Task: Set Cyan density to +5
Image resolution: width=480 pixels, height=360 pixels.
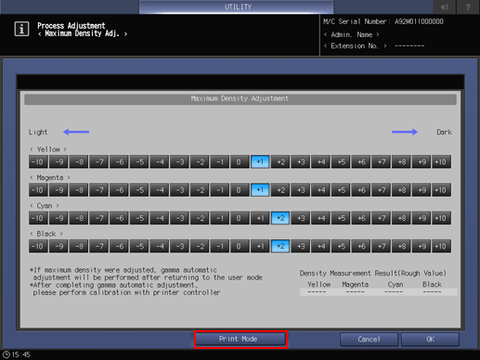Action: pyautogui.click(x=341, y=218)
